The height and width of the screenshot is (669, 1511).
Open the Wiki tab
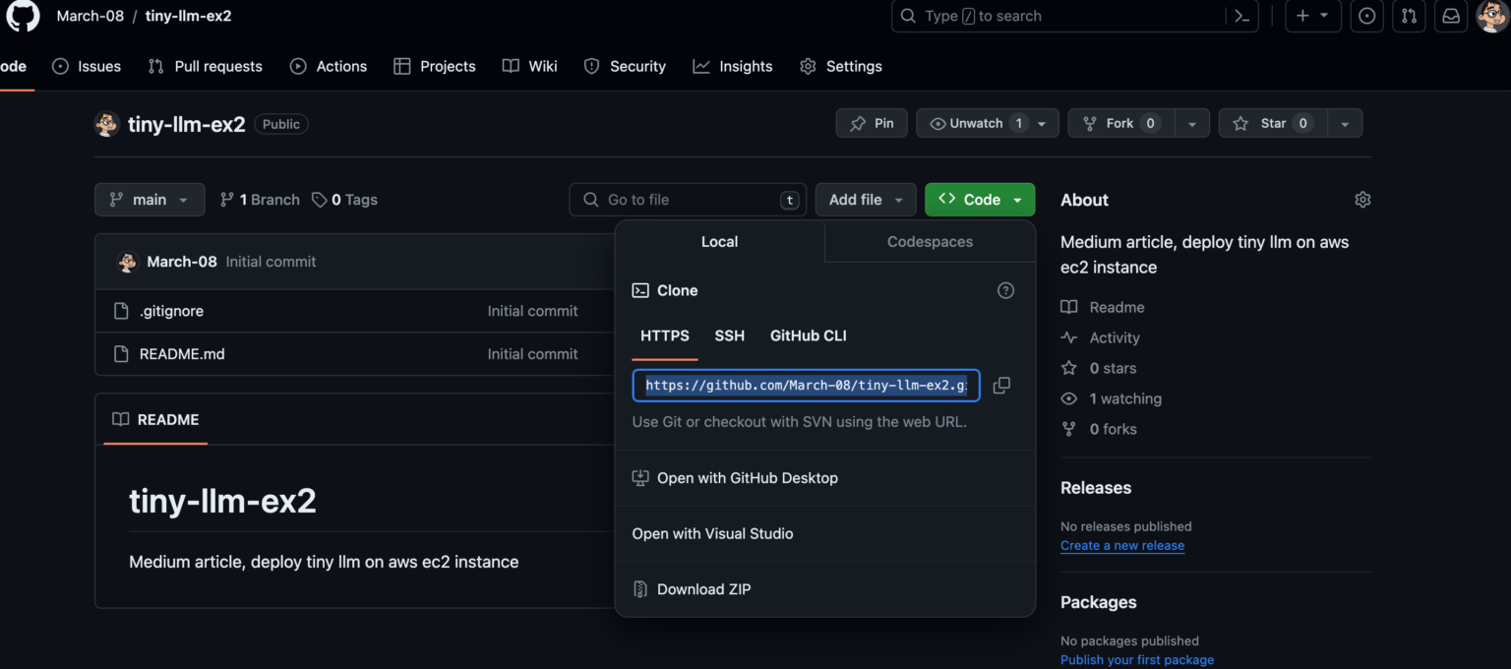pyautogui.click(x=530, y=66)
